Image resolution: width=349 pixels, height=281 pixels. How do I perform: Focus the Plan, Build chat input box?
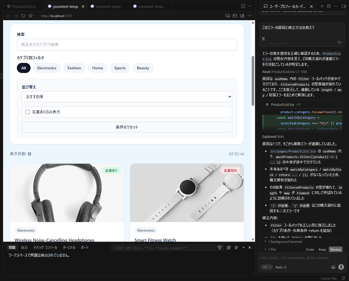[302, 258]
